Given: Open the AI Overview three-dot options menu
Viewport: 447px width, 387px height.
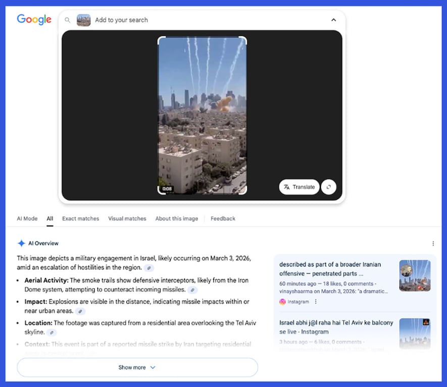Looking at the screenshot, I should click(433, 243).
